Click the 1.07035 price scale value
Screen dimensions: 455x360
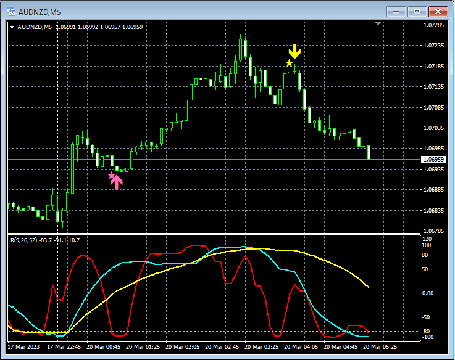coord(433,128)
